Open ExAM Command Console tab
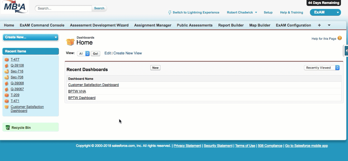348x161 pixels. [x=42, y=25]
